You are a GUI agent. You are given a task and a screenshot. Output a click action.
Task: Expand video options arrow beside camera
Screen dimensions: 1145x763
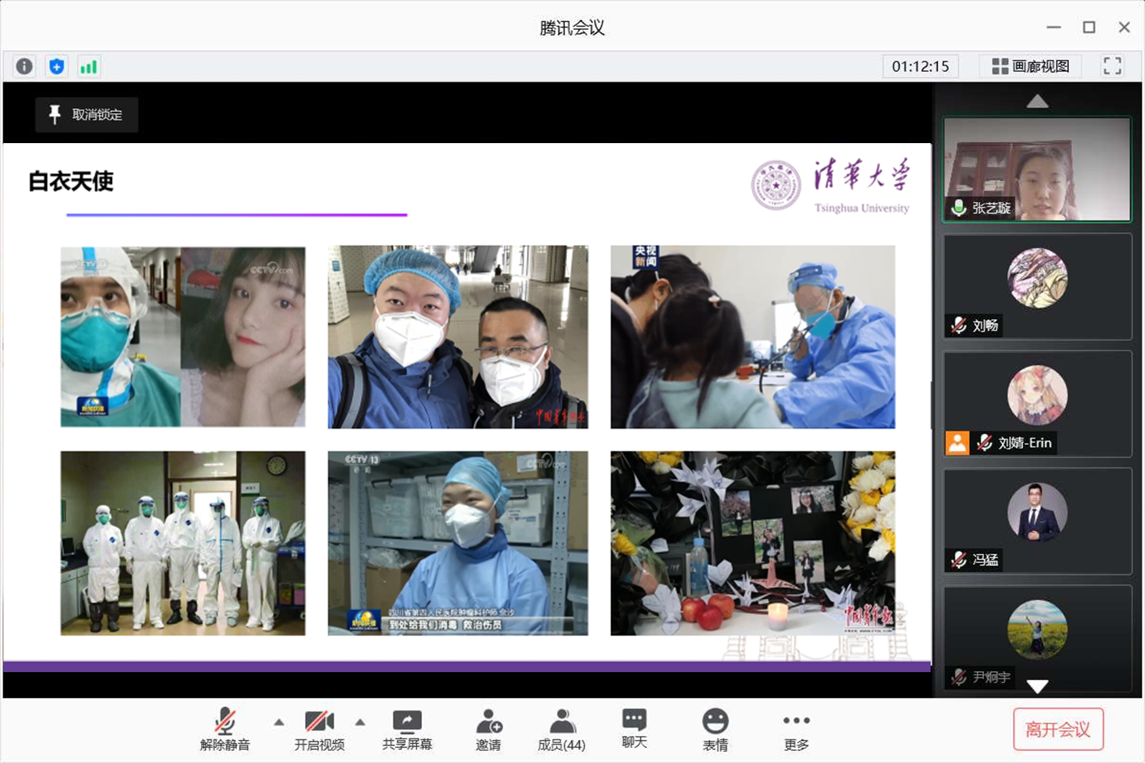pos(360,722)
